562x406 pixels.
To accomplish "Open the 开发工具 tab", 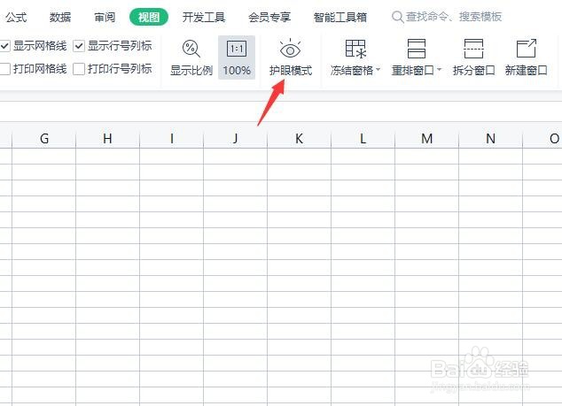I will pyautogui.click(x=204, y=17).
